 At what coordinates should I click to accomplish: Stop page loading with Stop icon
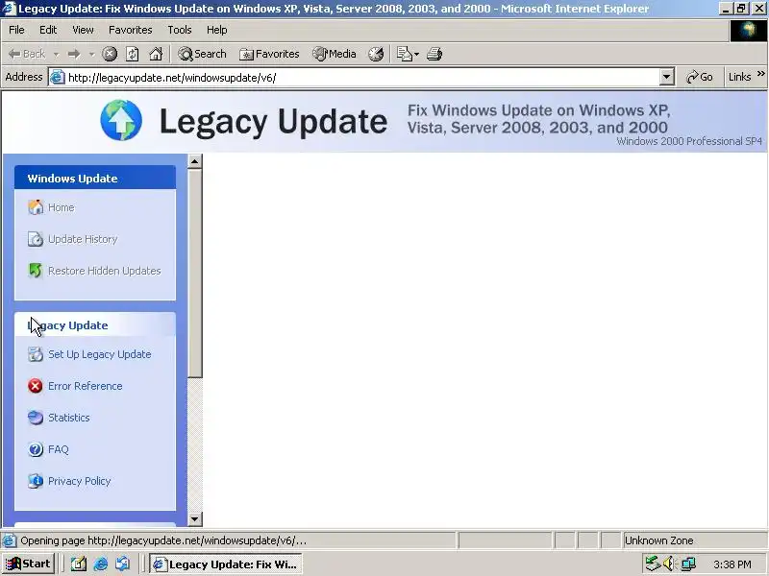point(110,54)
